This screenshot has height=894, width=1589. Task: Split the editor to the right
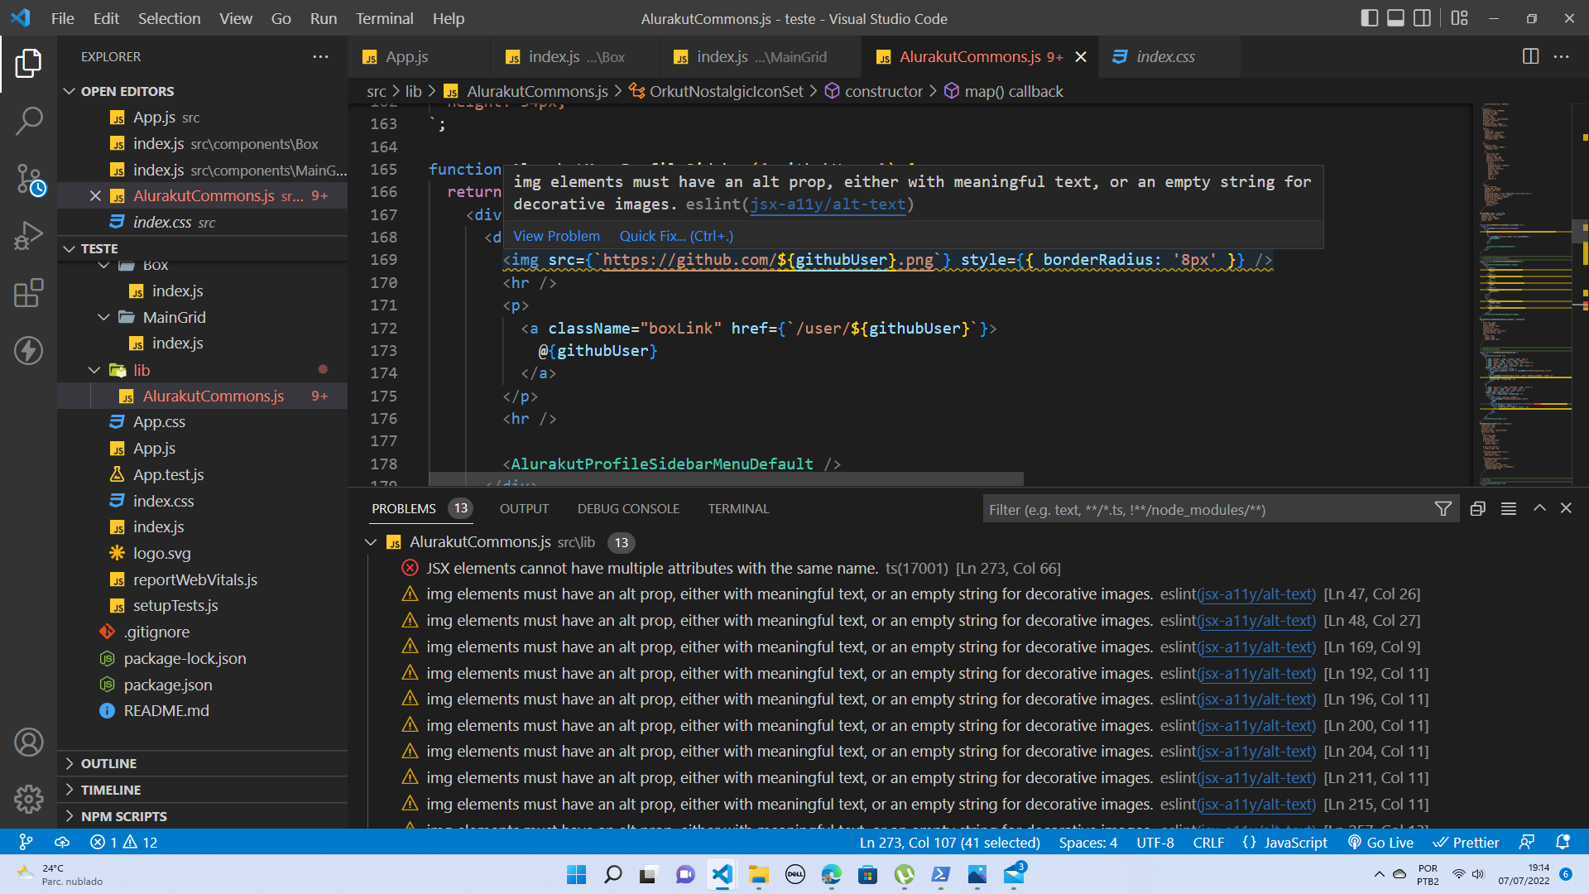click(1530, 56)
